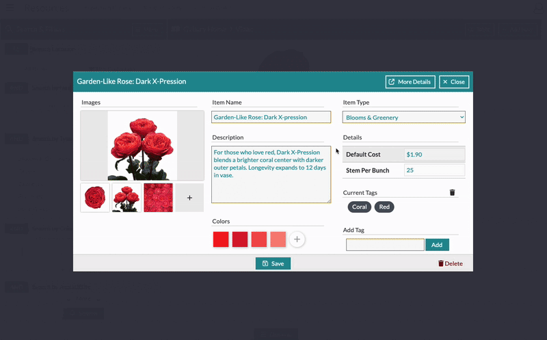Delete this rose item

pos(450,263)
